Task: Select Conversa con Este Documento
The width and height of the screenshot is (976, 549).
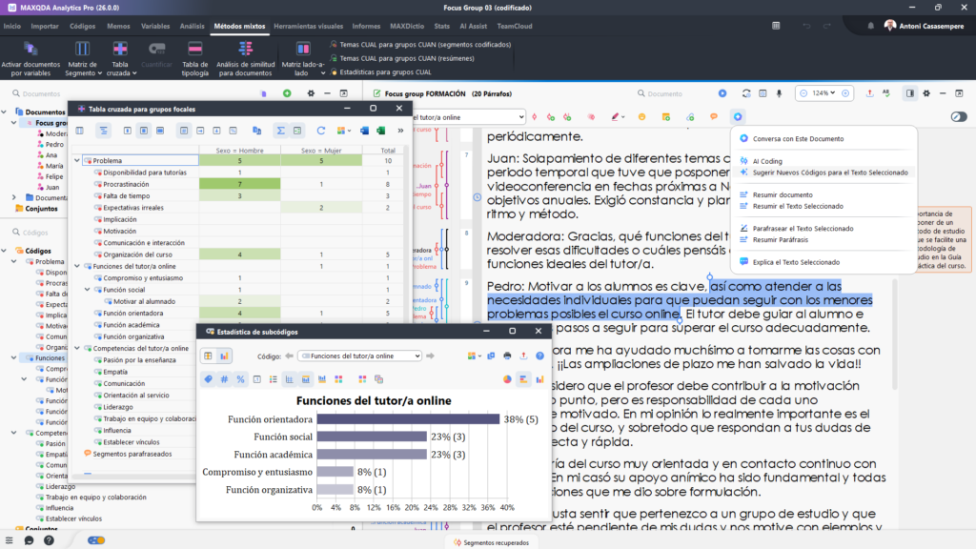Action: click(798, 139)
